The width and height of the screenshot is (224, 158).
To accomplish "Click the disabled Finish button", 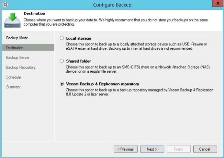I will click(x=179, y=149).
